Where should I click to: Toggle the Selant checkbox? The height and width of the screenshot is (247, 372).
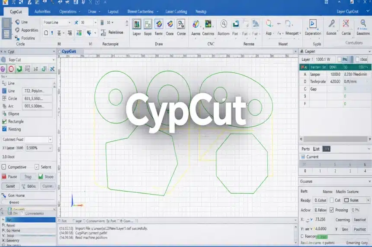coord(37,167)
